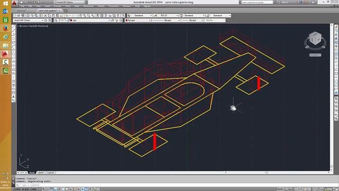Click the red layer color swatch
This screenshot has width=339, height=191.
[71, 20]
